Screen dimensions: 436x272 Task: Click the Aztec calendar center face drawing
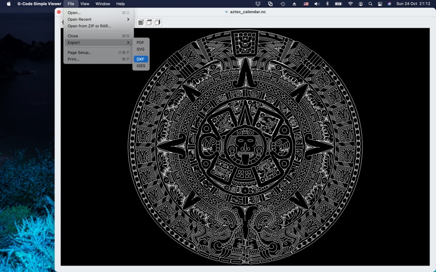pos(245,146)
